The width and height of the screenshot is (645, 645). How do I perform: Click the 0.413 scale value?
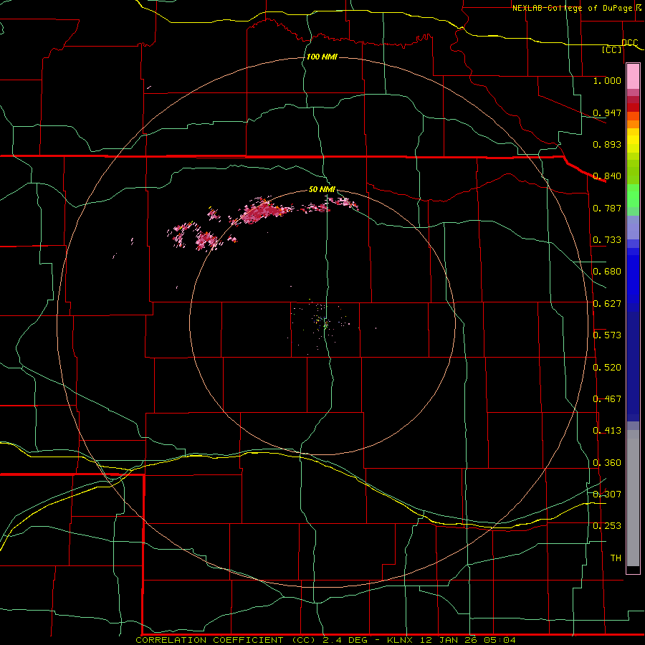[x=607, y=431]
